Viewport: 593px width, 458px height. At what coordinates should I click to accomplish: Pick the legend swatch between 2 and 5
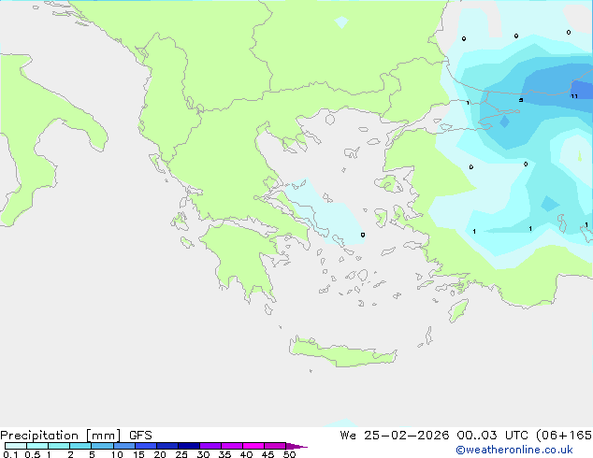tap(80, 446)
